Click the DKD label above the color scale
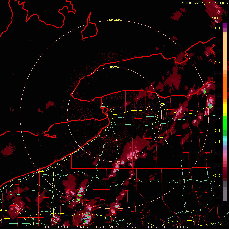The width and height of the screenshot is (229, 229). coord(224,15)
